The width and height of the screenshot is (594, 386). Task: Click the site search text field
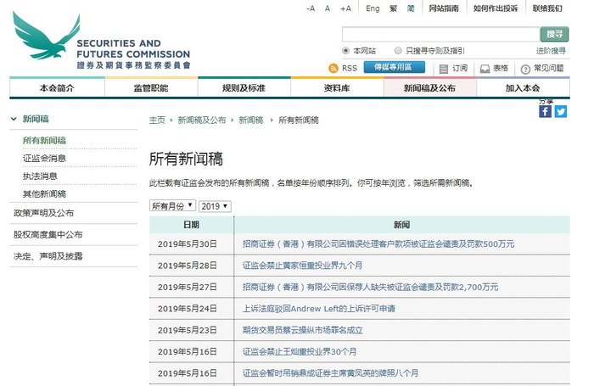(439, 34)
